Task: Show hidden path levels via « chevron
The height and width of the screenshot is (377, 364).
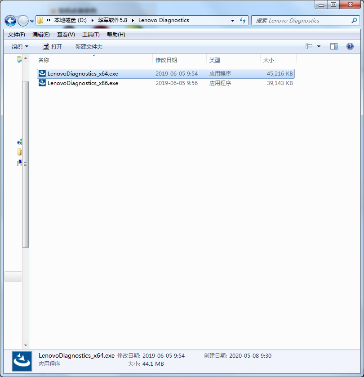Action: pos(49,20)
